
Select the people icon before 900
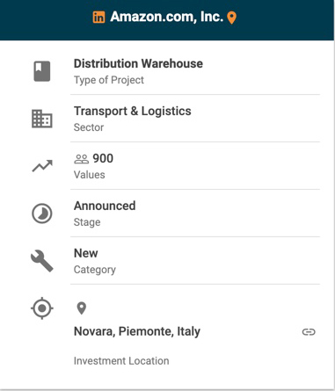point(81,159)
